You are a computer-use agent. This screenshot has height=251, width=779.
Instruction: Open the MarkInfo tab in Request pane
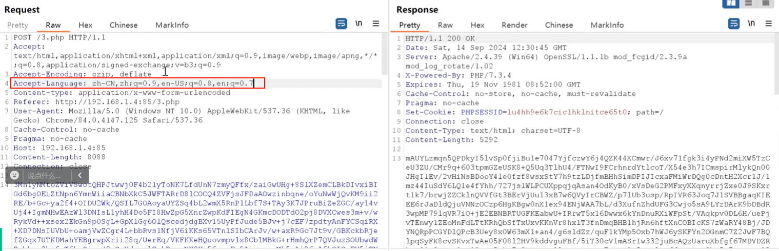pyautogui.click(x=172, y=25)
